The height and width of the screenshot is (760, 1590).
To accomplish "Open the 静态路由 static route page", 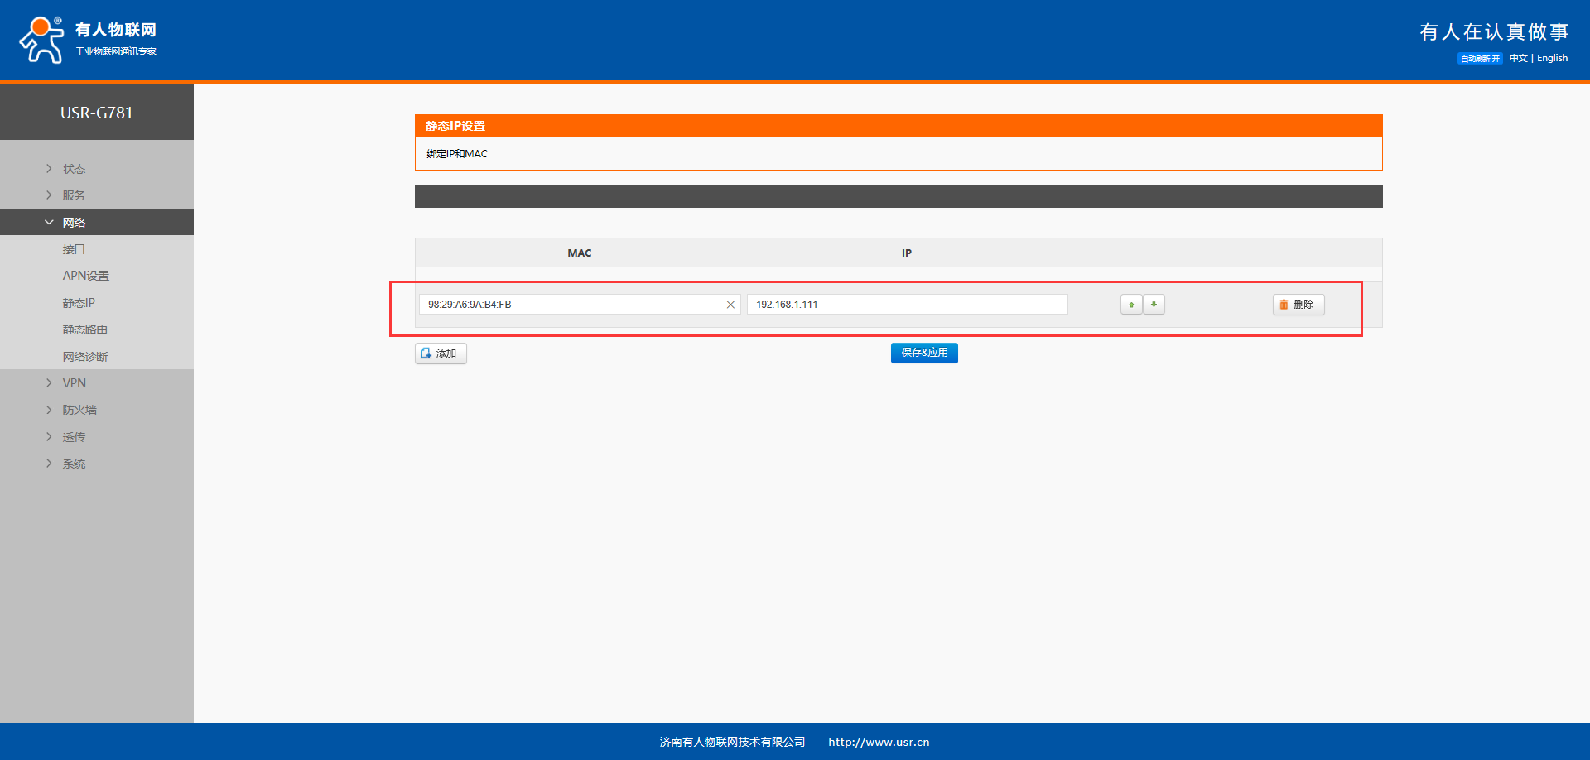I will pos(84,329).
